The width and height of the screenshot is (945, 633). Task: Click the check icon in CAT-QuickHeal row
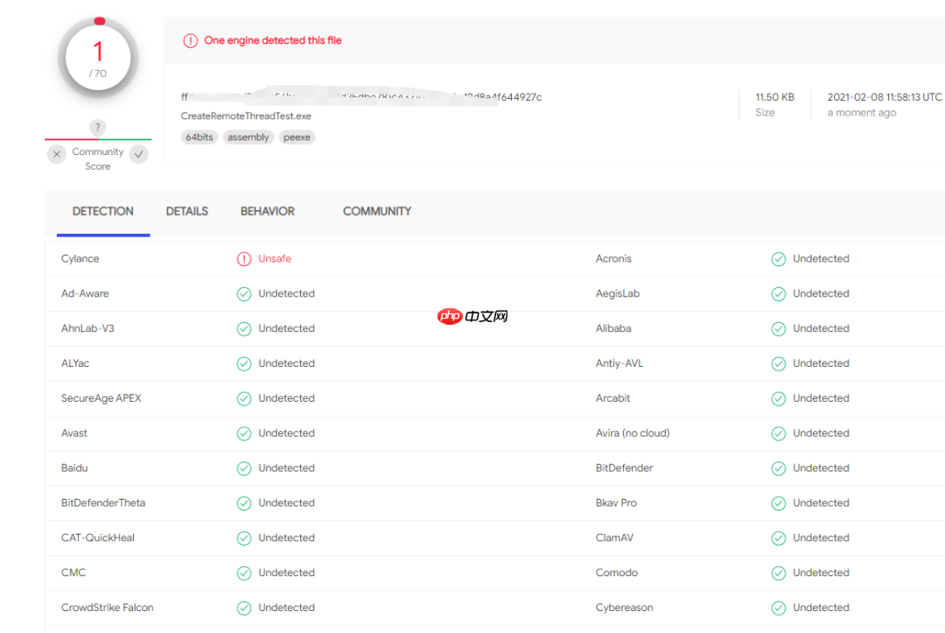(x=244, y=538)
